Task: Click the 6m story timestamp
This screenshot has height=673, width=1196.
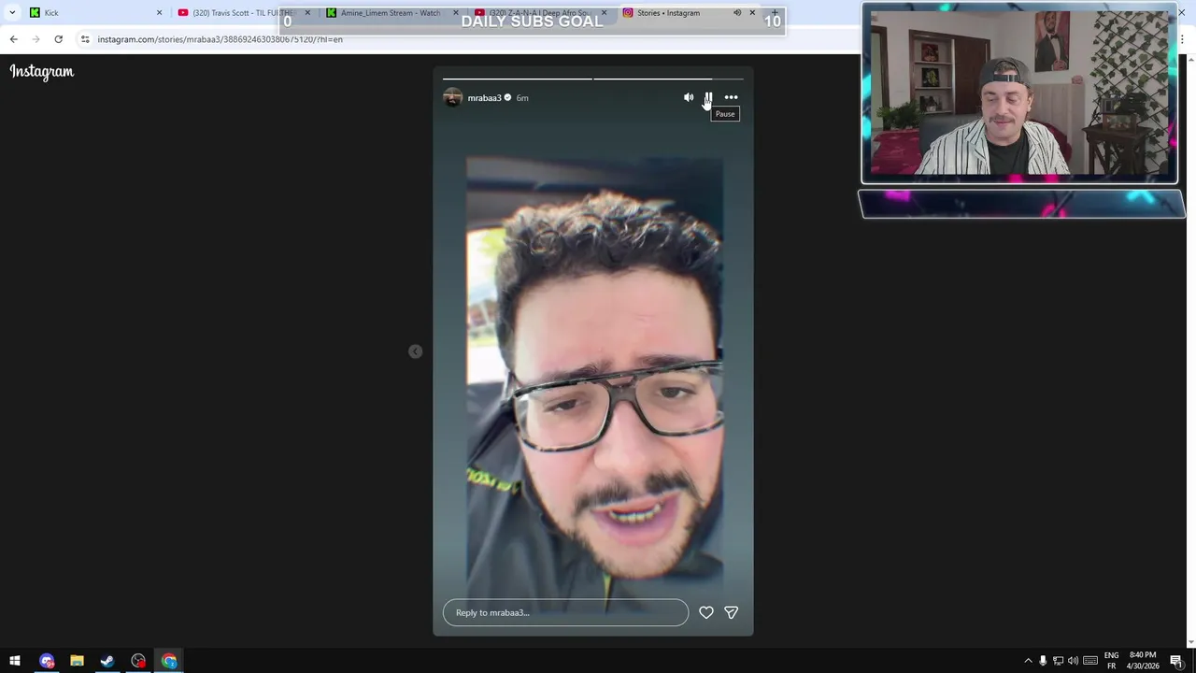Action: [522, 98]
